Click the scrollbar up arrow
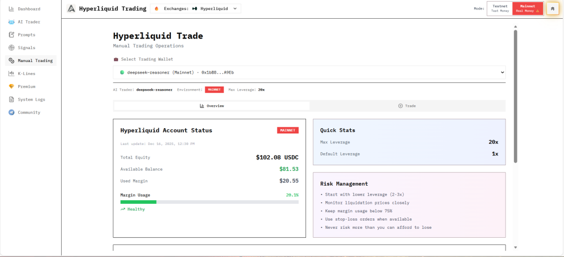Viewport: 564px width, 257px height. coord(515,27)
